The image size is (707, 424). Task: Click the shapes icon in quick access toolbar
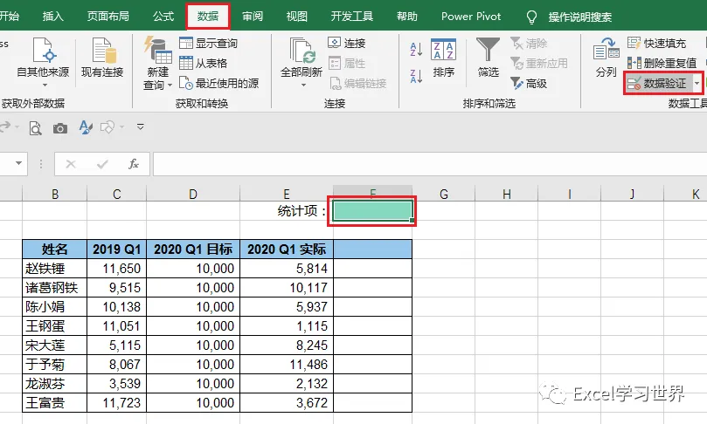[x=107, y=127]
